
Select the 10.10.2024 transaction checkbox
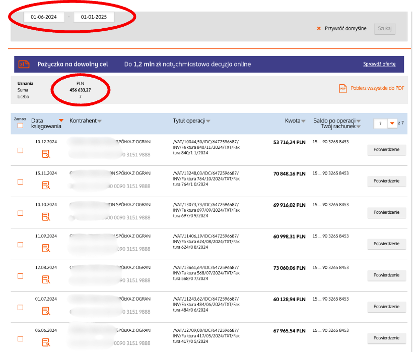20,213
